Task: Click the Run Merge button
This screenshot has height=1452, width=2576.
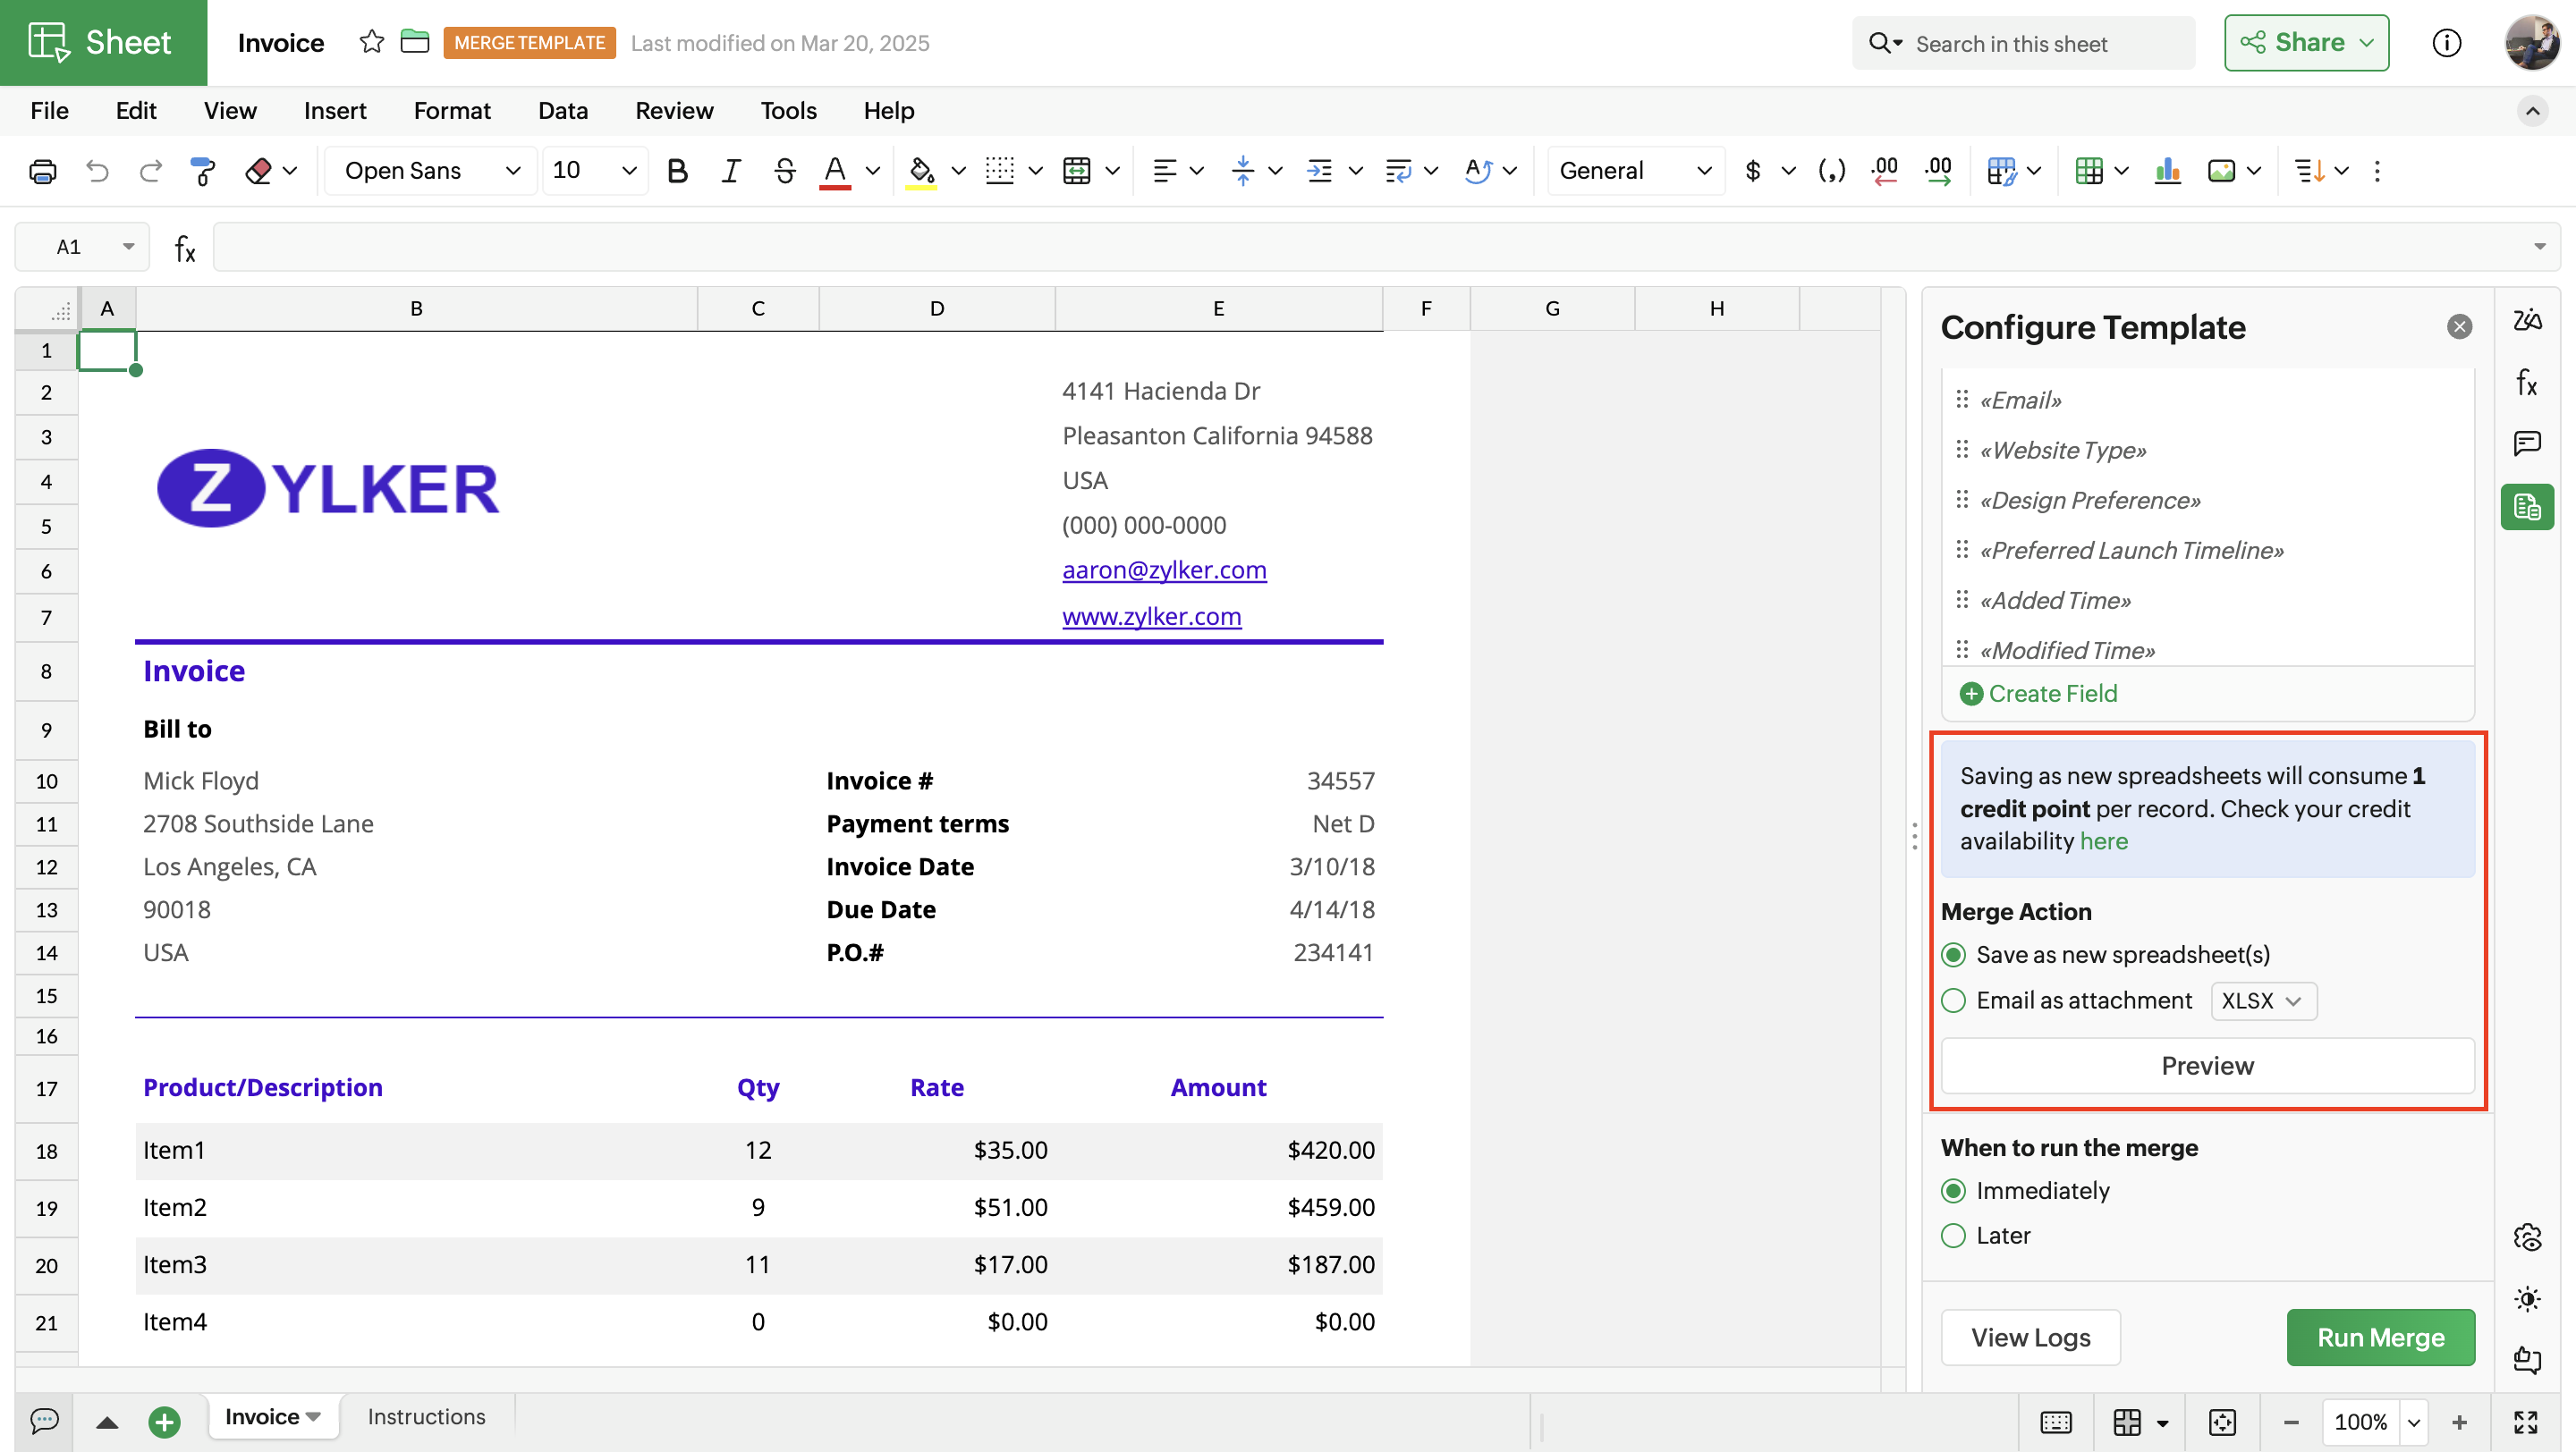Action: (x=2380, y=1337)
